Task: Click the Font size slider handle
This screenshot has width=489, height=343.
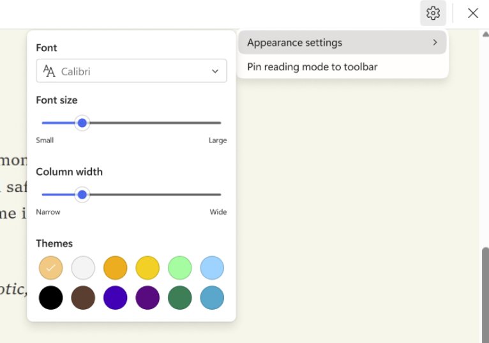Action: (82, 123)
